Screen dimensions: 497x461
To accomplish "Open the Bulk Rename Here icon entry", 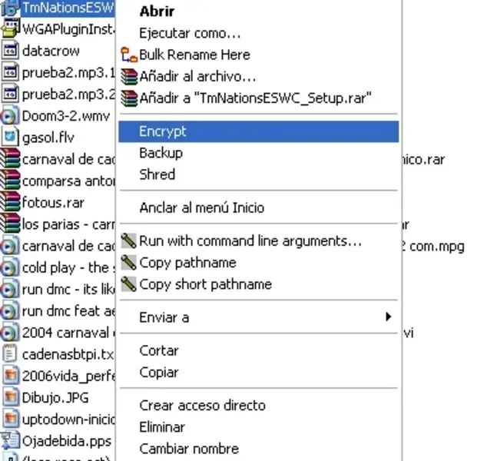I will [129, 55].
